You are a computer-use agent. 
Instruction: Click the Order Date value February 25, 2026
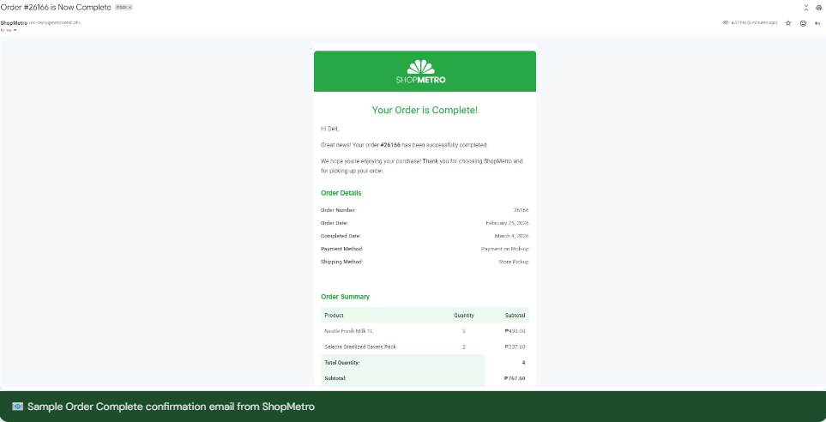[507, 223]
